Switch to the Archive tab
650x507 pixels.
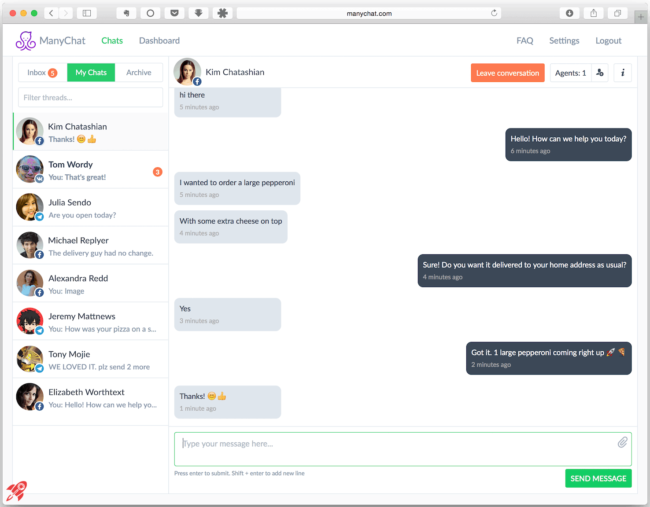tap(139, 73)
